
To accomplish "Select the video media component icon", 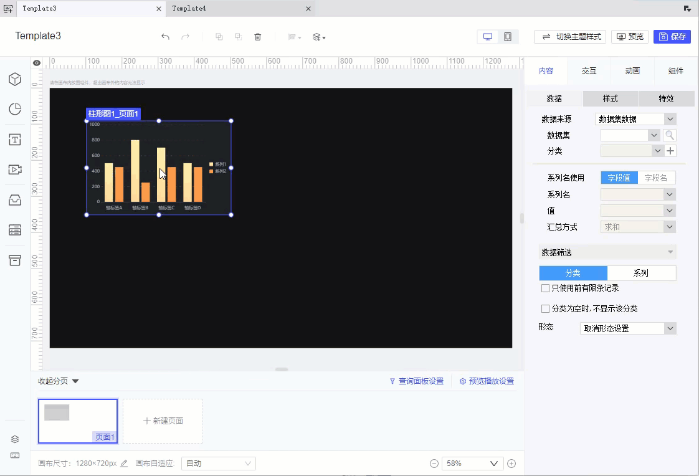I will 15,169.
